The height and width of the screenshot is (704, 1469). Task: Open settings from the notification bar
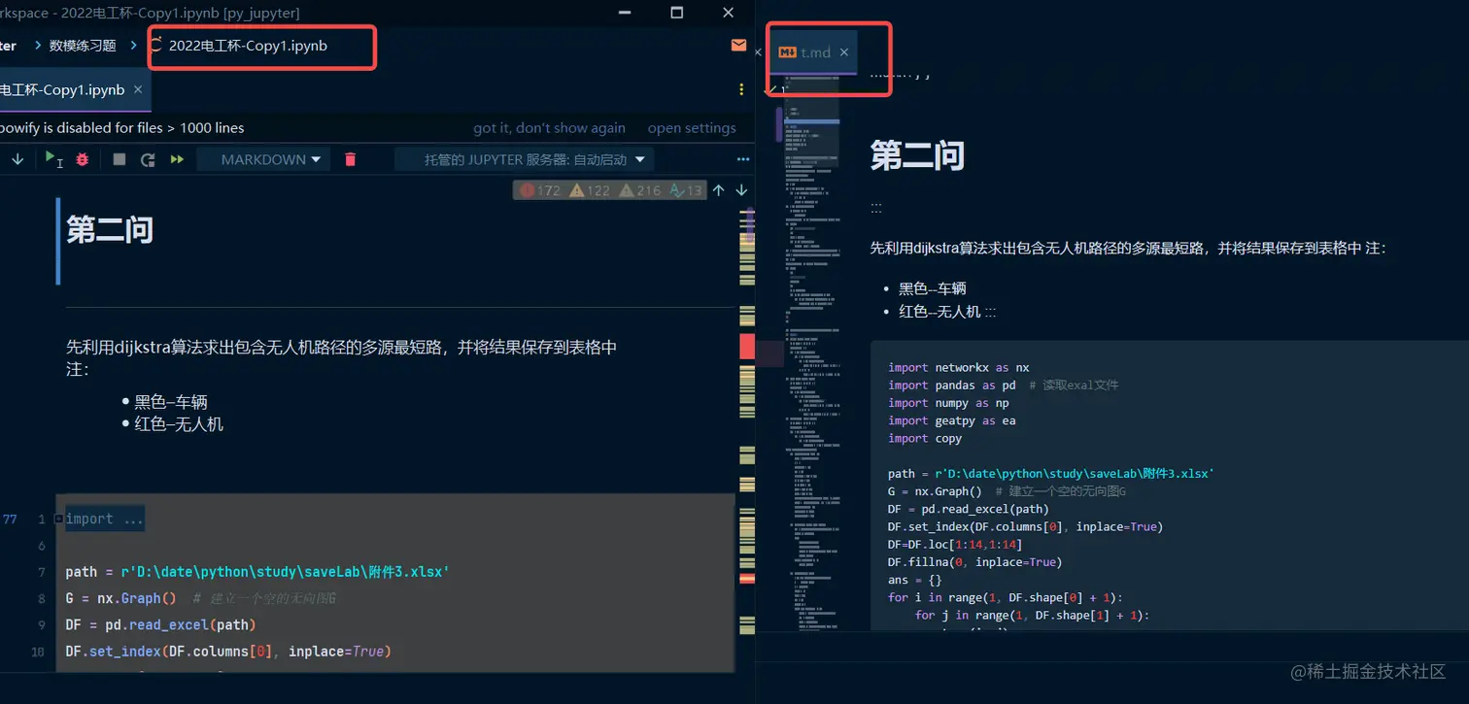693,127
